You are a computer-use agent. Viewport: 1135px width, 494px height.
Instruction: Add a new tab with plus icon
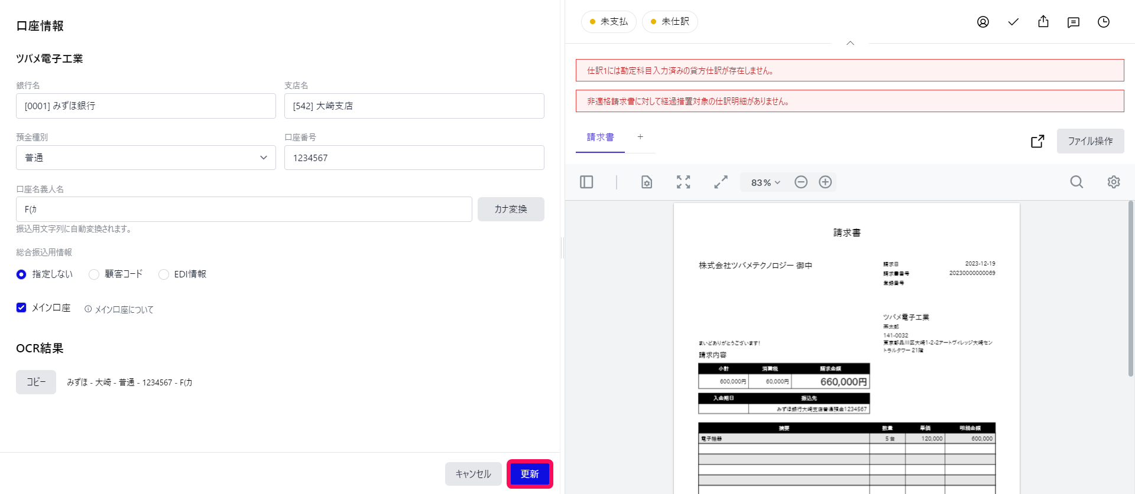[x=640, y=137]
